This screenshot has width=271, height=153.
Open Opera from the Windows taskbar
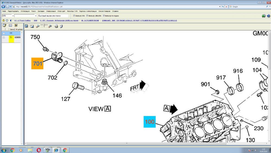[39, 150]
